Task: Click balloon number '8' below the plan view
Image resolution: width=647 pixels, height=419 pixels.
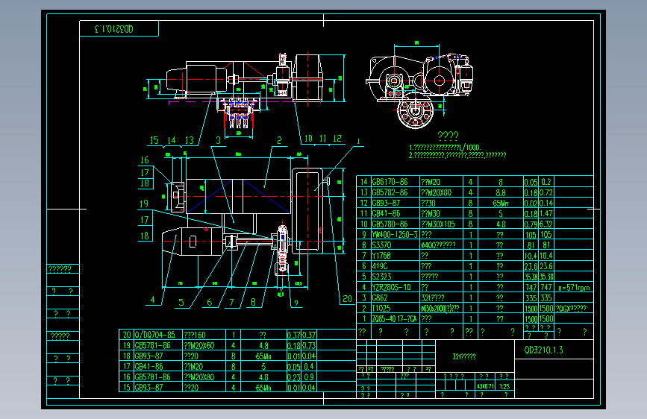Action: point(254,302)
